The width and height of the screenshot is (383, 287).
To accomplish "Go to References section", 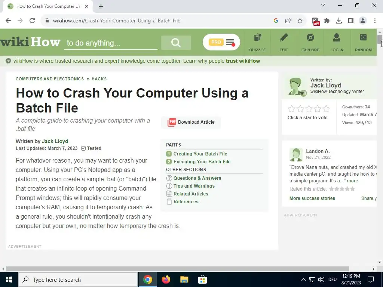I will point(186,201).
